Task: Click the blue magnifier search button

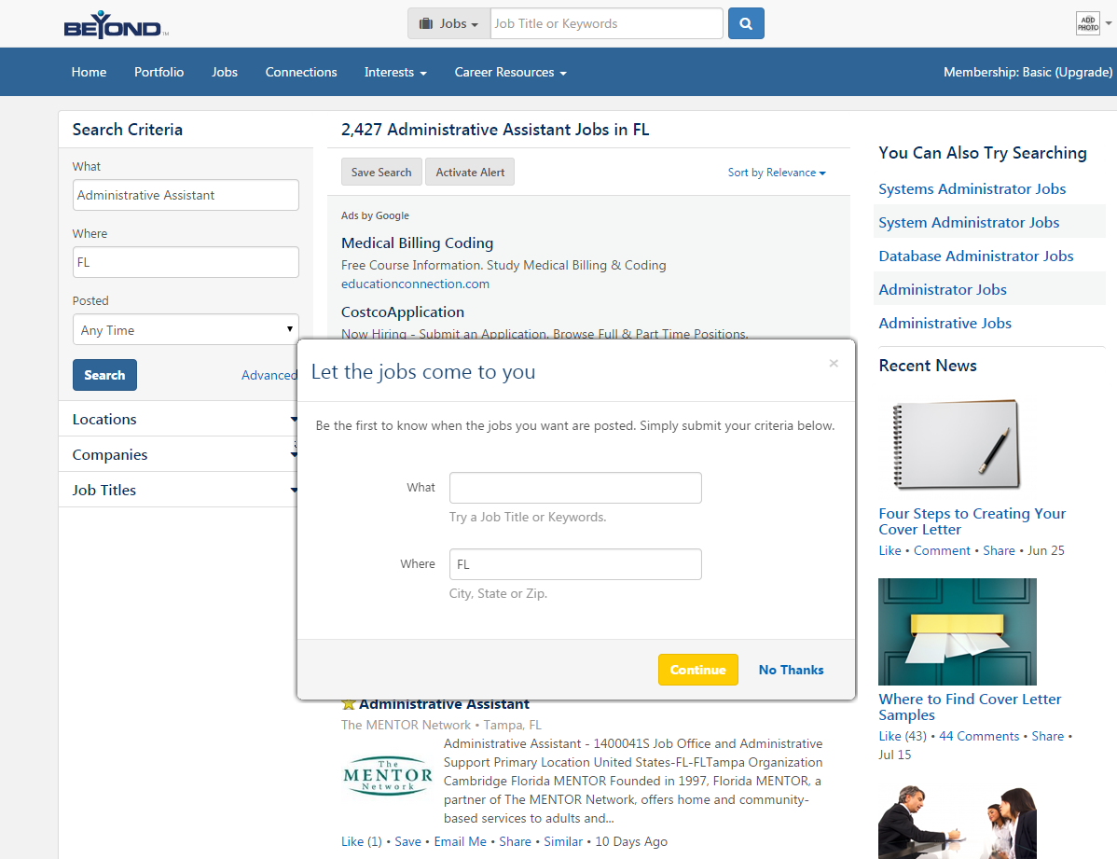Action: point(746,23)
